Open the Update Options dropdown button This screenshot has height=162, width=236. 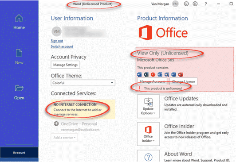tap(148, 106)
